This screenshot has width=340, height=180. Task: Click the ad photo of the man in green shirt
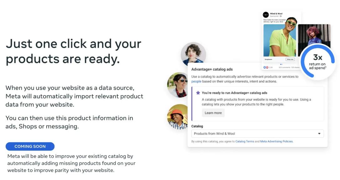coord(280,40)
